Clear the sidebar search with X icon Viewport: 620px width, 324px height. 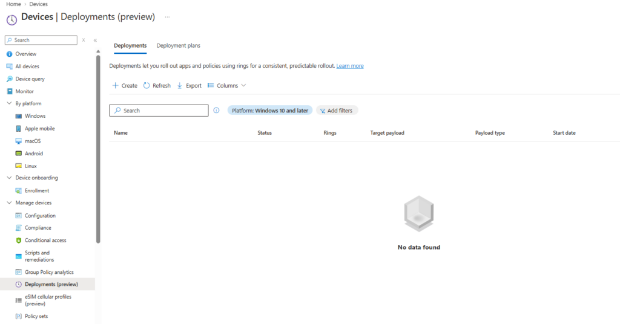click(x=84, y=40)
